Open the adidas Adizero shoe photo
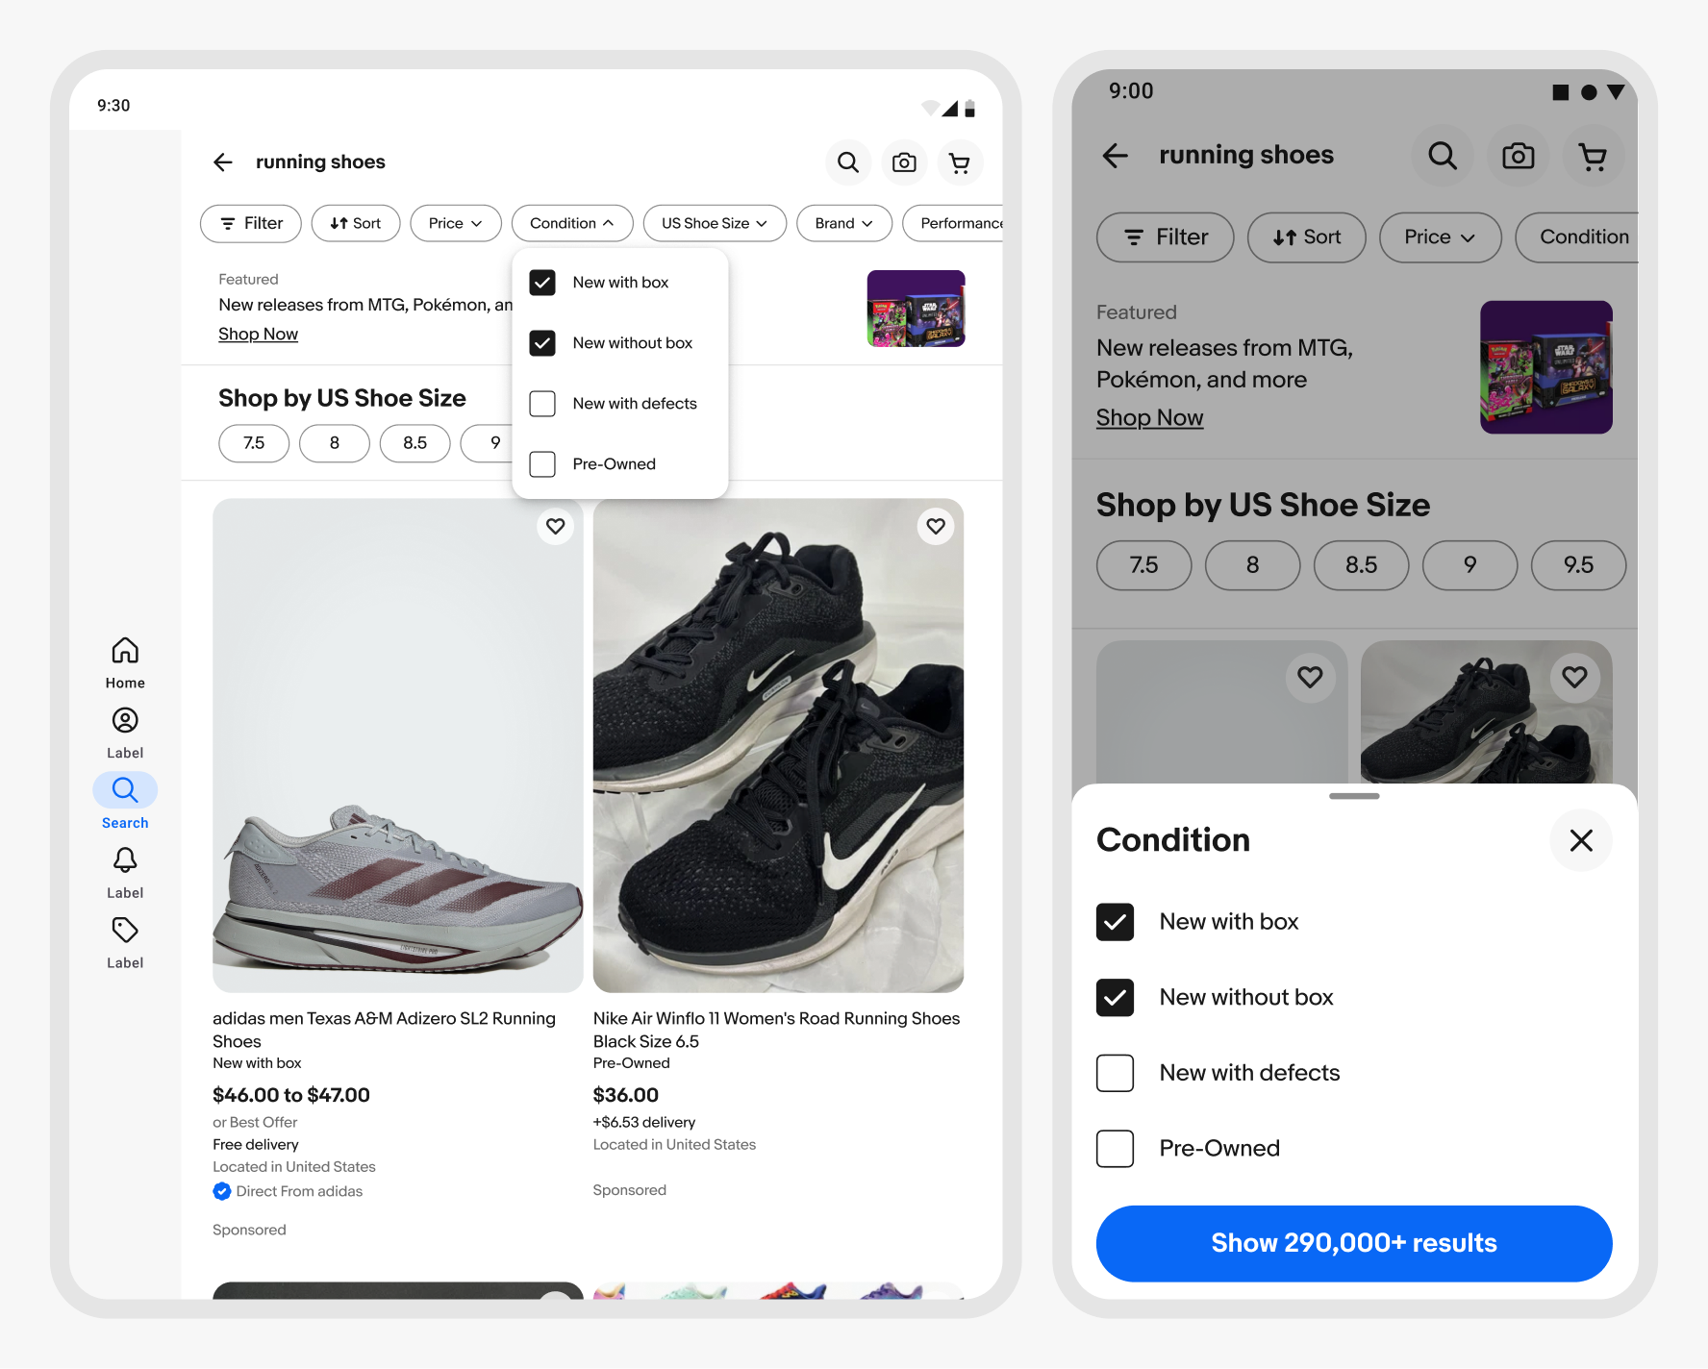The width and height of the screenshot is (1708, 1369). pos(398,745)
